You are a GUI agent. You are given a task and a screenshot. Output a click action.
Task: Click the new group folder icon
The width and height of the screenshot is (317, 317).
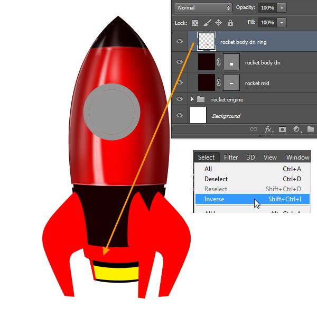[310, 129]
